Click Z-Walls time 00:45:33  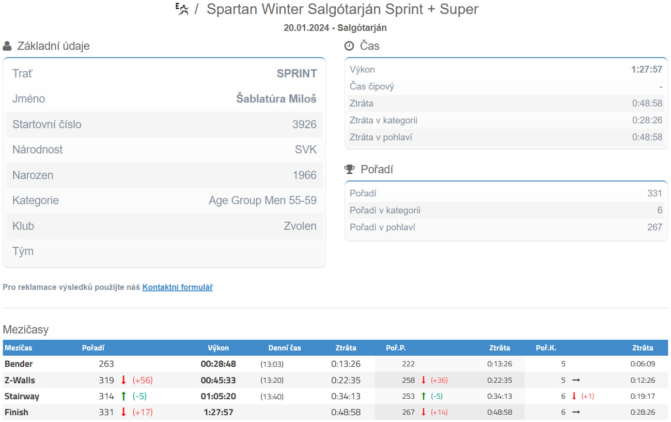[218, 380]
